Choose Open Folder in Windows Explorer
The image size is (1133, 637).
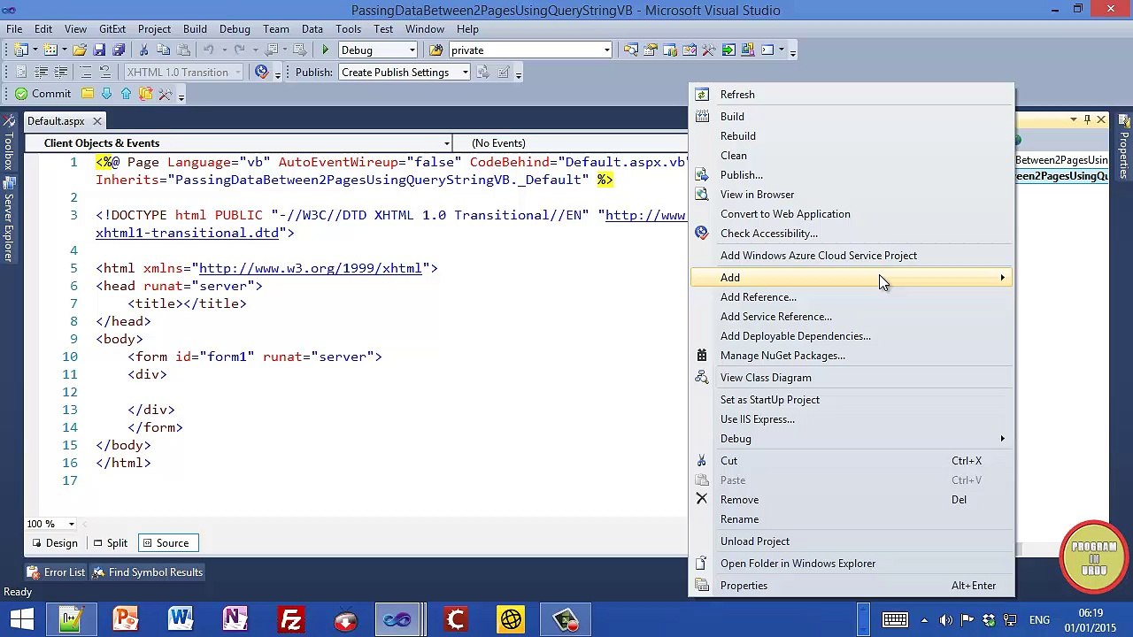click(x=852, y=564)
